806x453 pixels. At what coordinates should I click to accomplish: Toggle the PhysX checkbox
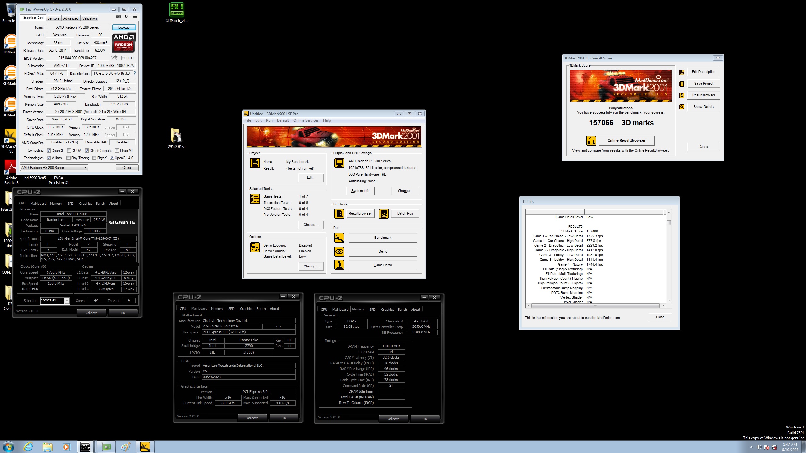click(x=94, y=158)
